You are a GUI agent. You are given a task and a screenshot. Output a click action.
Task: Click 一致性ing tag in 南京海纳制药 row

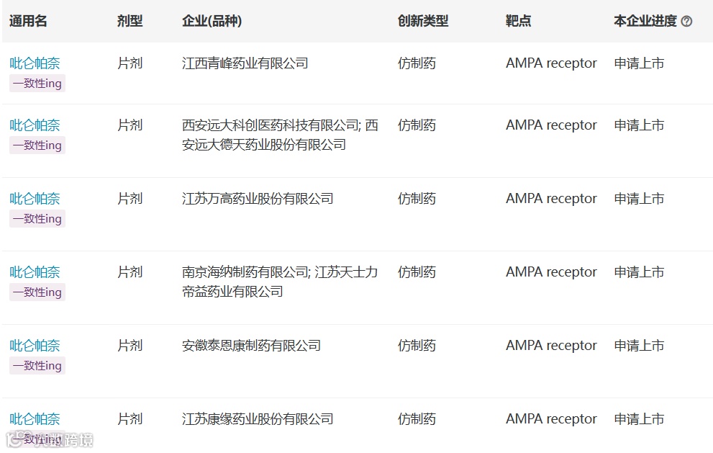[37, 292]
